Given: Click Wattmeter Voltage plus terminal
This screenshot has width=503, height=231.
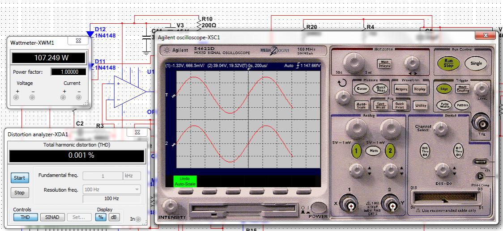Looking at the screenshot, I should [x=16, y=97].
